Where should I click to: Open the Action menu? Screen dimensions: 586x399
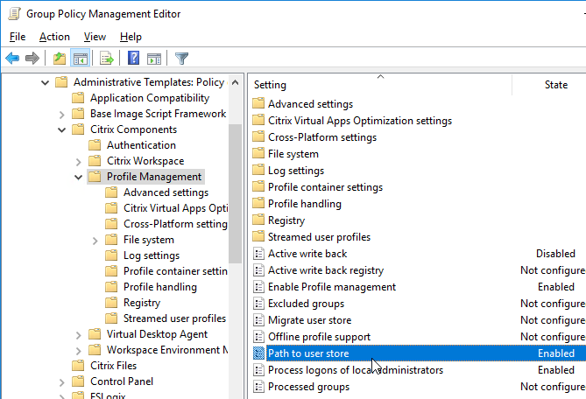click(54, 37)
